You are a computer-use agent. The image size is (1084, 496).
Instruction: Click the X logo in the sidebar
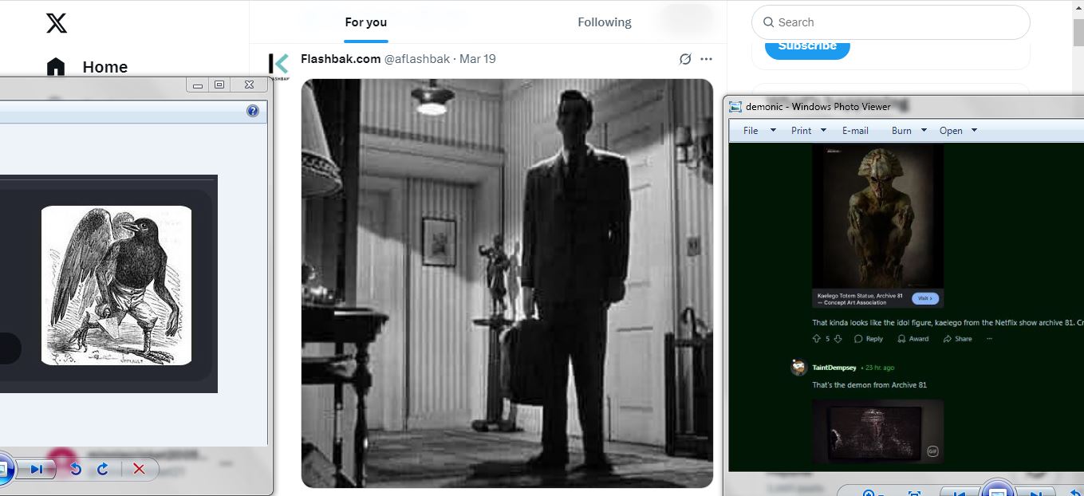point(57,22)
